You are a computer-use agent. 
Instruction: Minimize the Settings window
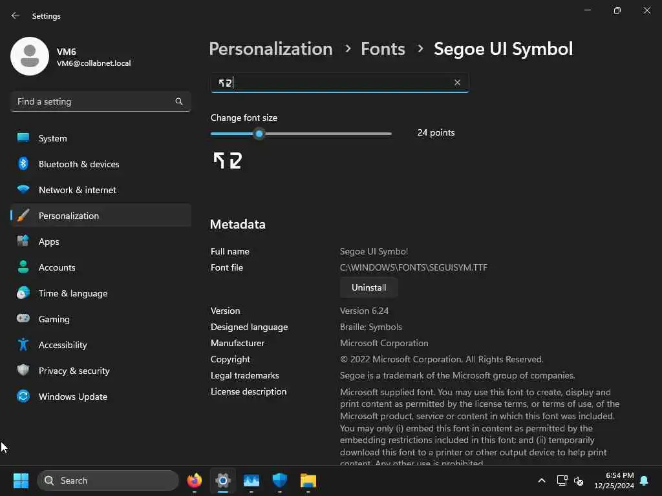[x=587, y=10]
